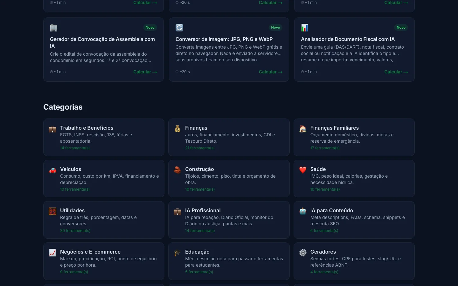458x286 pixels.
Task: Click the '5 ferramenta(s)' count under Educação
Action: coord(199,272)
